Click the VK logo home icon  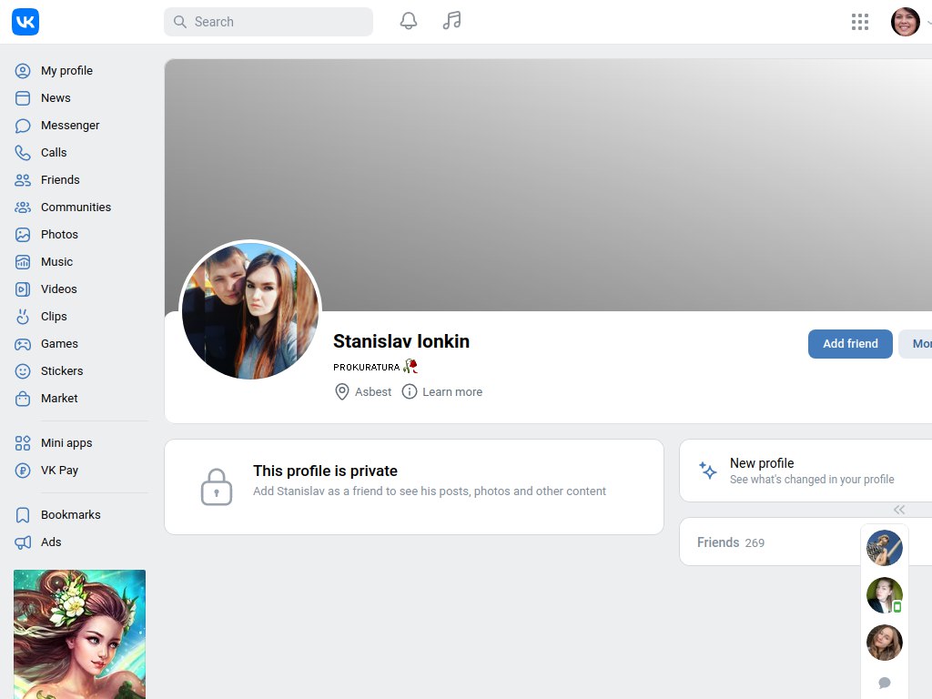pyautogui.click(x=25, y=22)
